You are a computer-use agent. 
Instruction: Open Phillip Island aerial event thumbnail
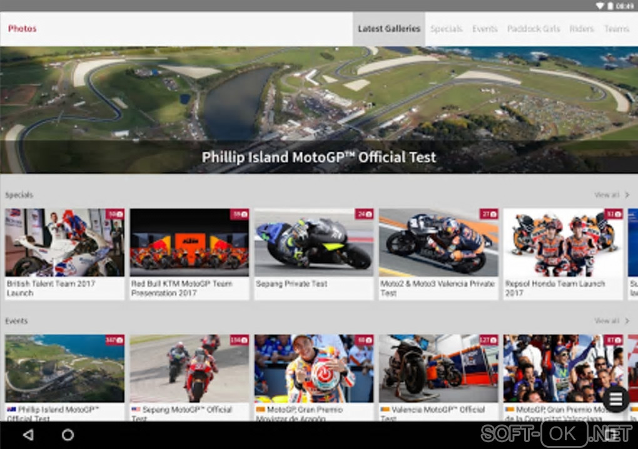64,368
